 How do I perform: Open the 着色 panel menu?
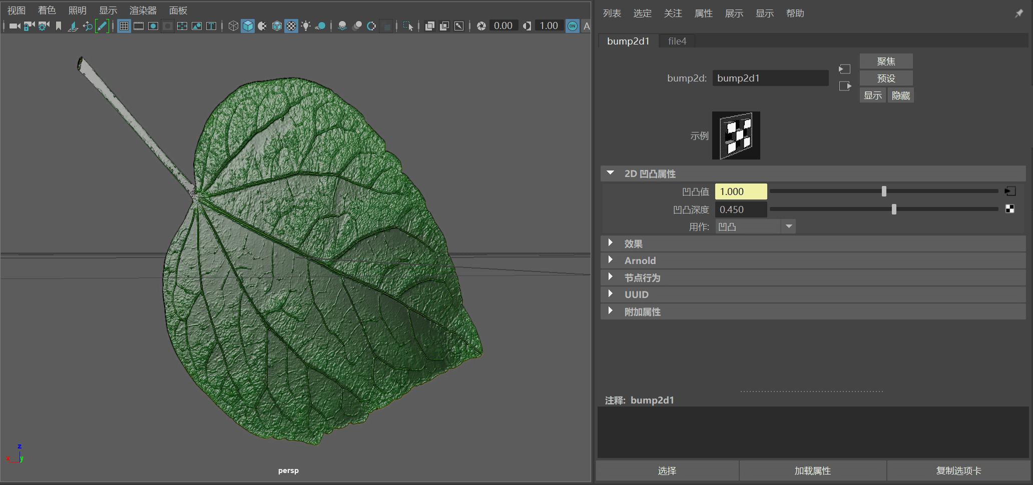tap(47, 10)
